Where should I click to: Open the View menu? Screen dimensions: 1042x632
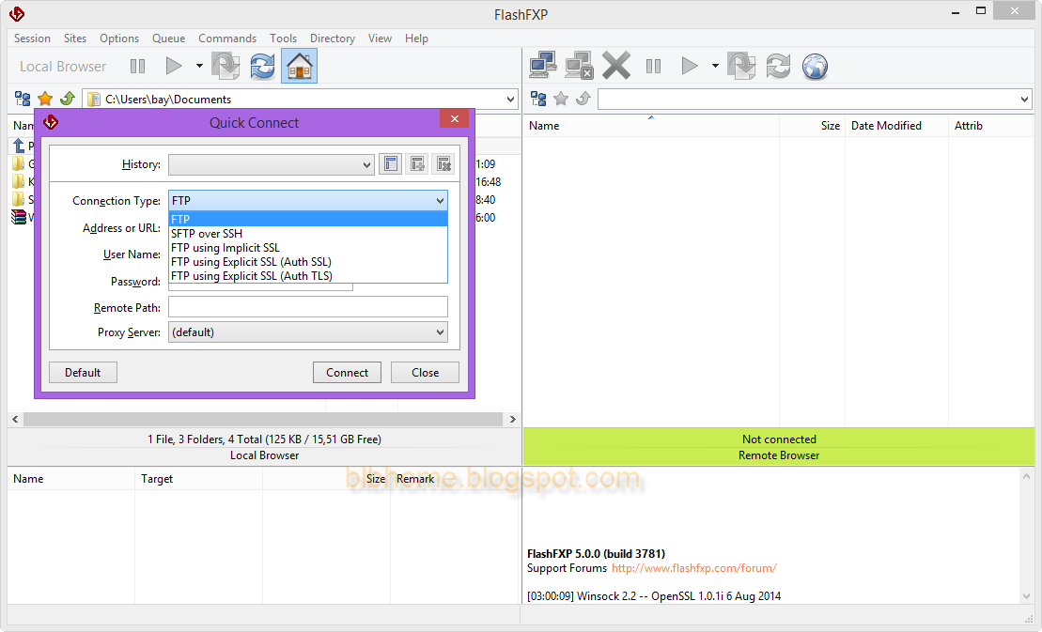click(381, 39)
